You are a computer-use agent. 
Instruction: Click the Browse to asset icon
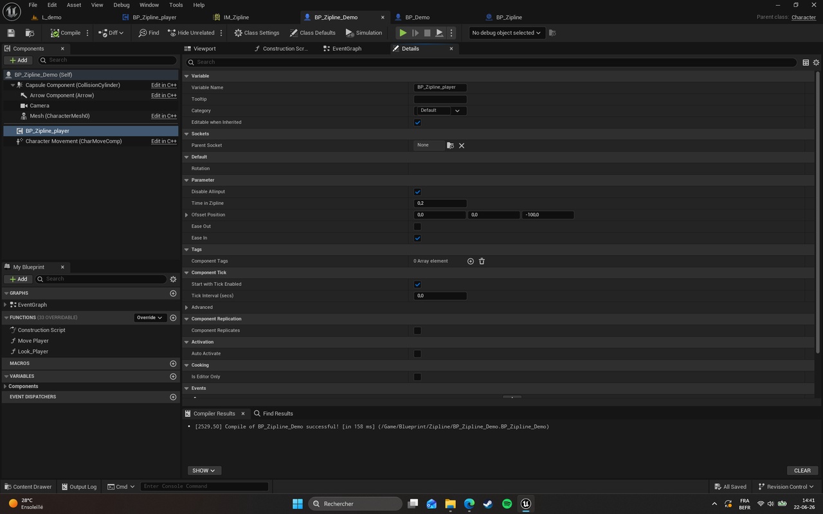[30, 33]
